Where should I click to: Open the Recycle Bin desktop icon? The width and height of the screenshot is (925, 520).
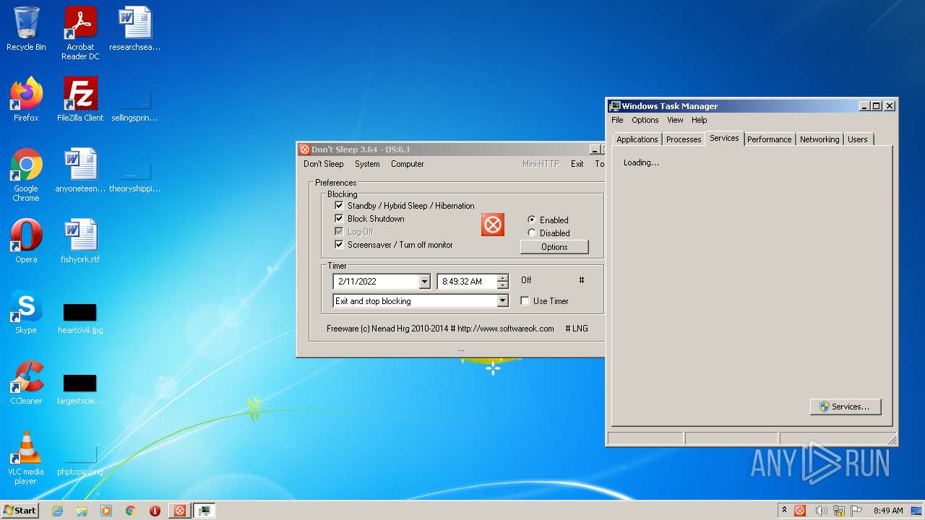pos(26,29)
